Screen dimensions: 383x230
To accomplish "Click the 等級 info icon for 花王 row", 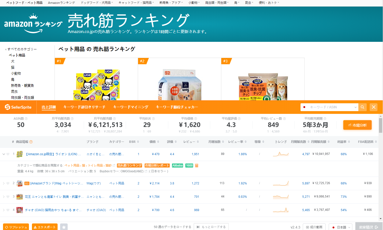I will click(260, 197).
